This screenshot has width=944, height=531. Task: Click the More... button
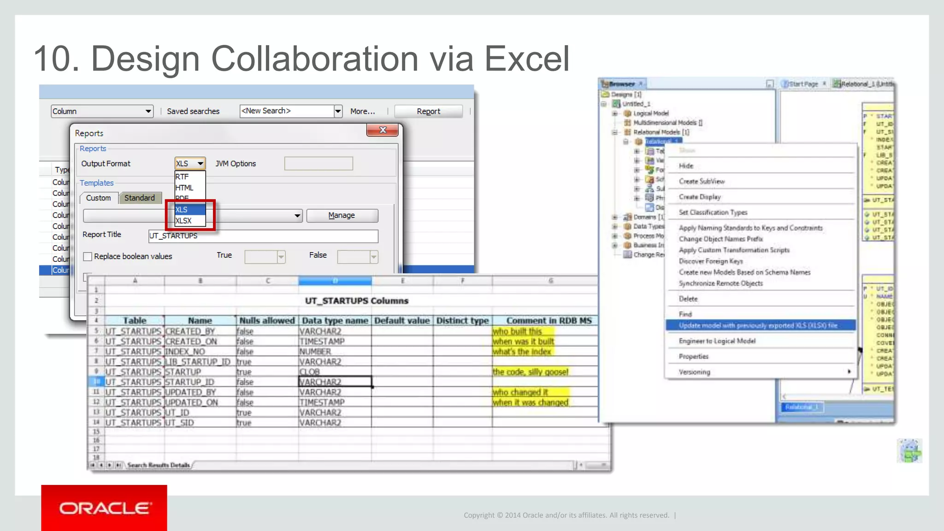pyautogui.click(x=363, y=111)
